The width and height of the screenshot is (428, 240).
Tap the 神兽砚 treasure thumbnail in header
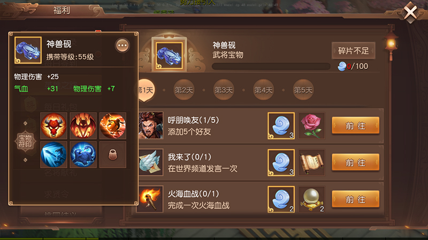(x=169, y=55)
